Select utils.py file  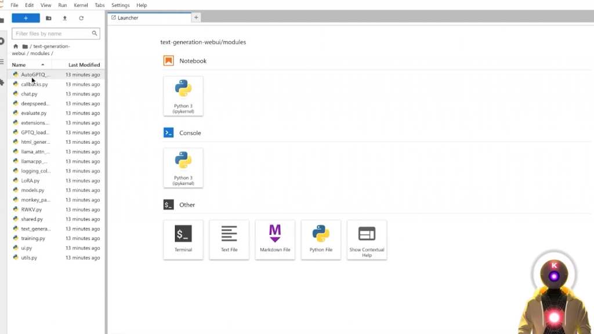pyautogui.click(x=56, y=257)
